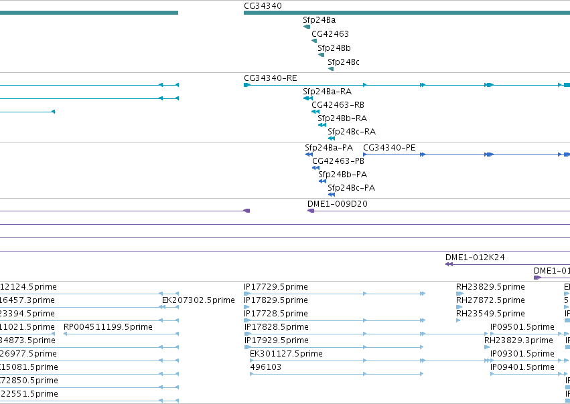
Task: Click the IP17729.5prime EST label
Action: click(x=276, y=287)
